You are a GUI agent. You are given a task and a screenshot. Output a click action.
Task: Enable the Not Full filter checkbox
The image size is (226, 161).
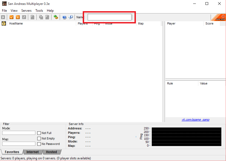pos(39,133)
